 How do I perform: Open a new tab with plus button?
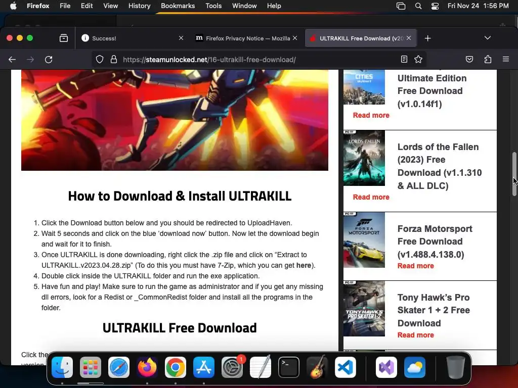pyautogui.click(x=428, y=38)
